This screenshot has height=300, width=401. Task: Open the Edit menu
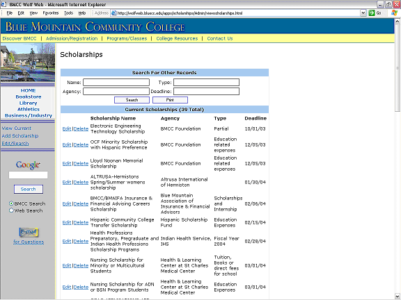21,12
